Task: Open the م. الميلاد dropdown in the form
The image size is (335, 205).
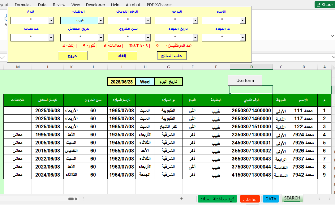Action: pos(243,38)
